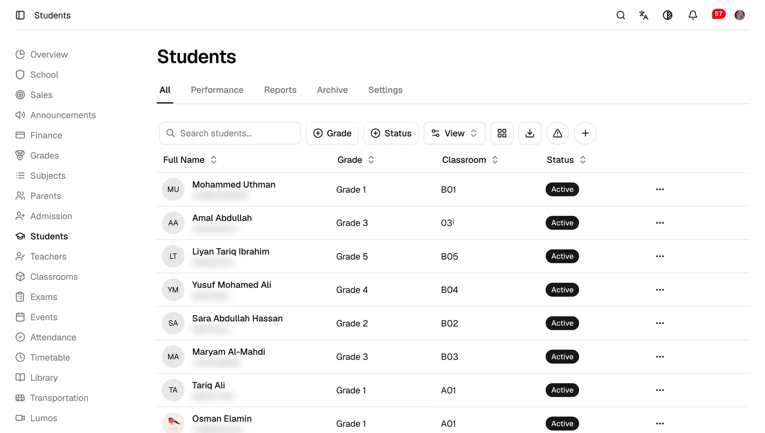Open notifications bell
765x433 pixels.
[693, 15]
